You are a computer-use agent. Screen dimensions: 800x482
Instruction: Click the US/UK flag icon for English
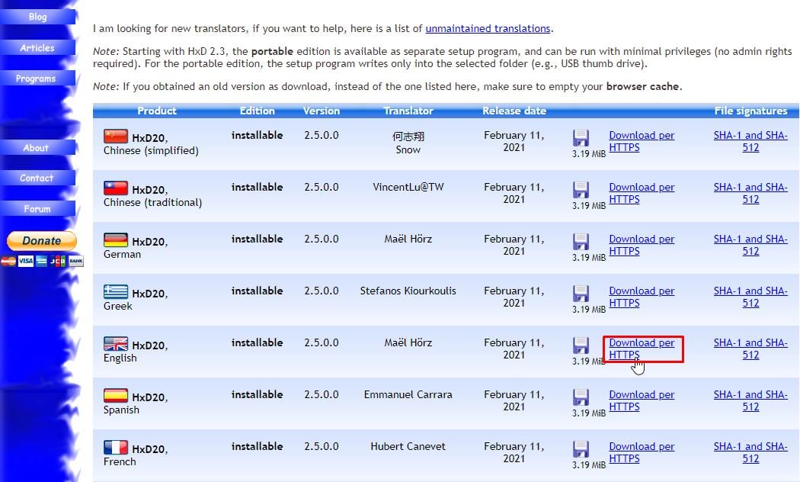[116, 344]
